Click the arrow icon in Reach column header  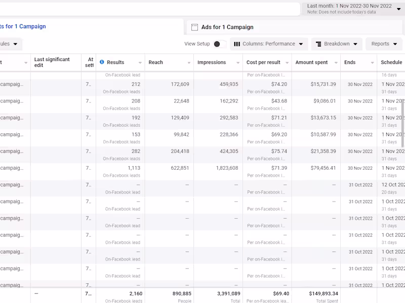click(188, 63)
